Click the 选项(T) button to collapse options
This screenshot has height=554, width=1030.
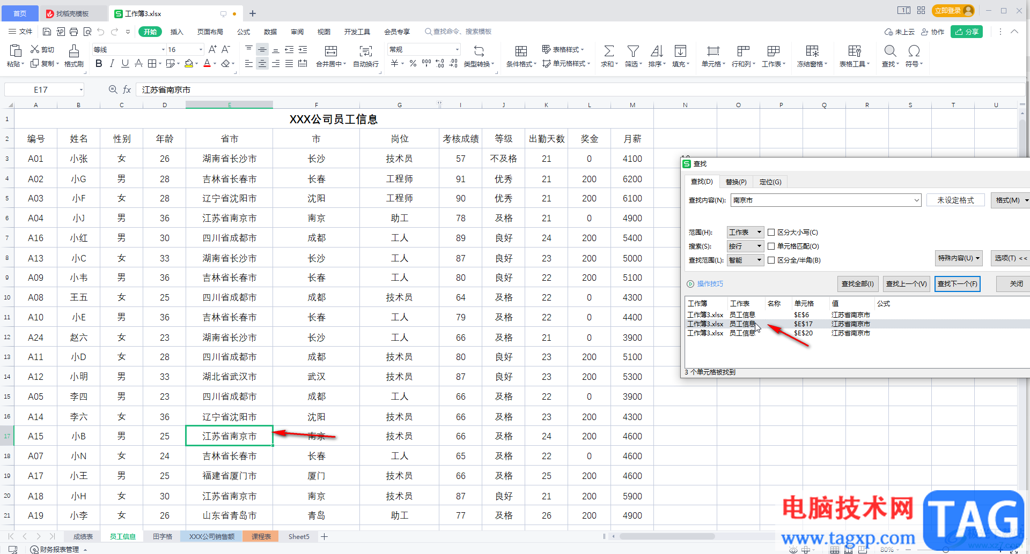[1010, 258]
